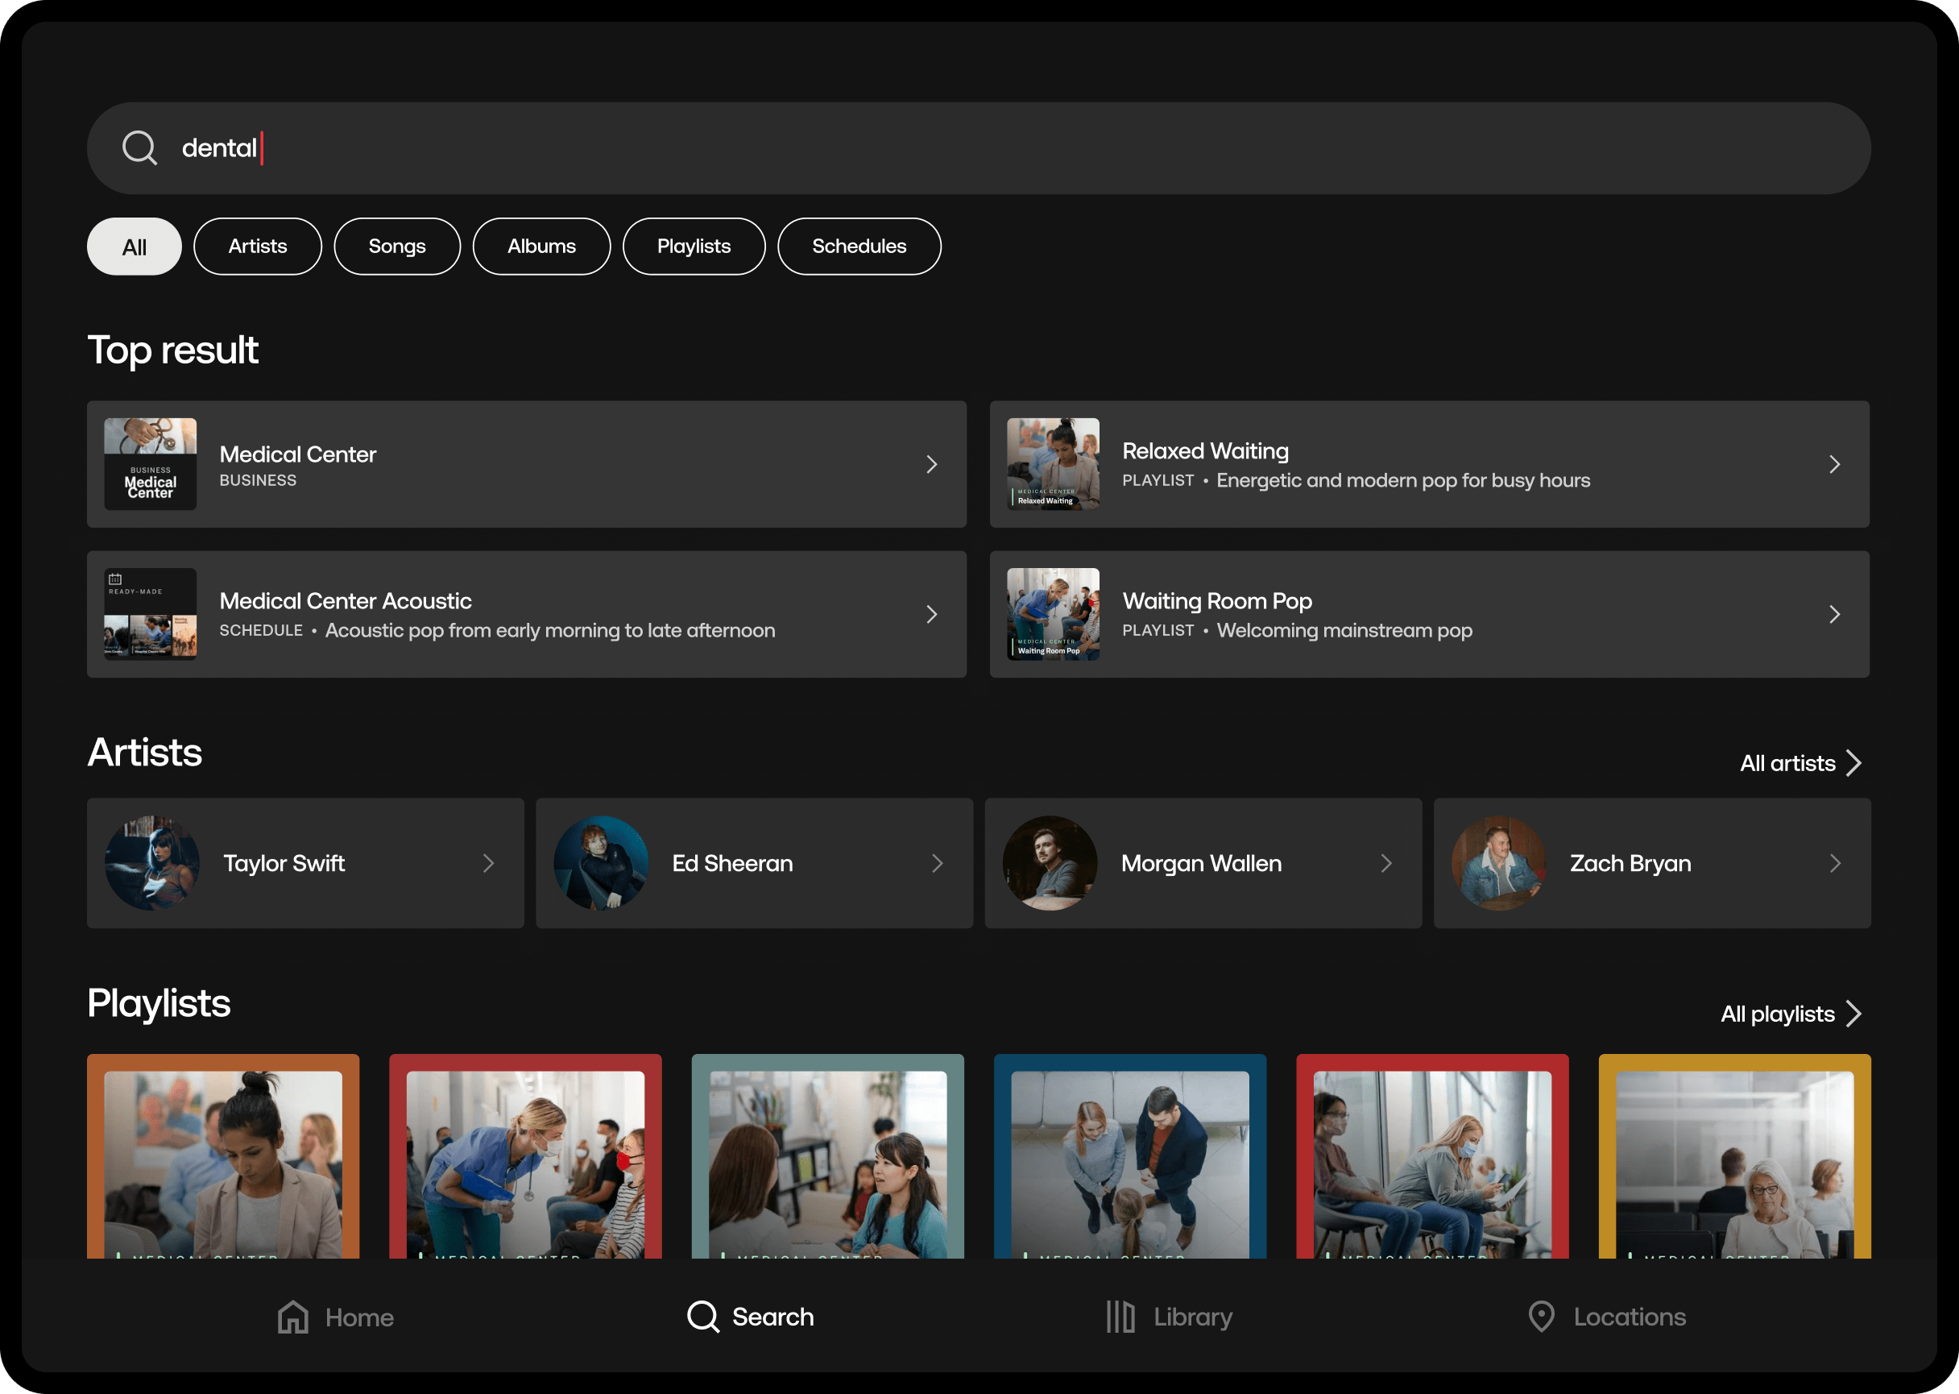This screenshot has width=1959, height=1394.
Task: Open the All artists link
Action: 1800,763
